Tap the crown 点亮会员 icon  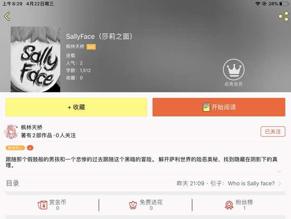(233, 70)
